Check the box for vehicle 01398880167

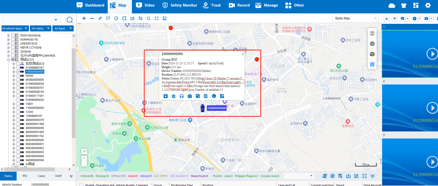tap(18, 68)
